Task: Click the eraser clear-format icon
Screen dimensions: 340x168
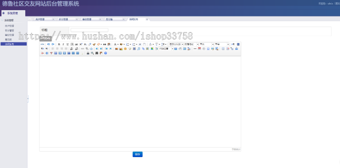Action: 90,44
